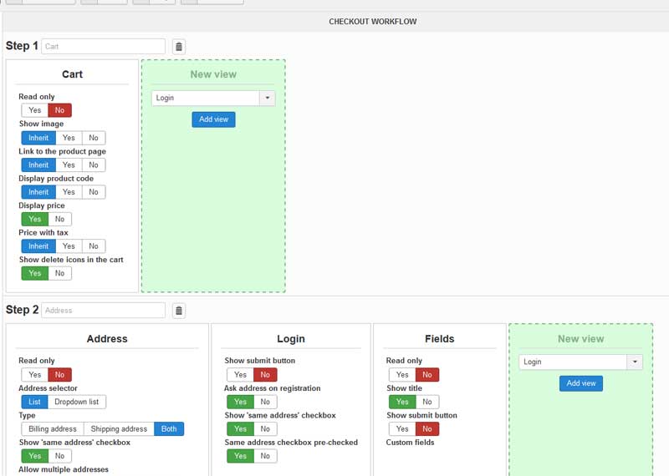The width and height of the screenshot is (669, 476).
Task: Enable Show delete icons in the cart
Action: (34, 273)
